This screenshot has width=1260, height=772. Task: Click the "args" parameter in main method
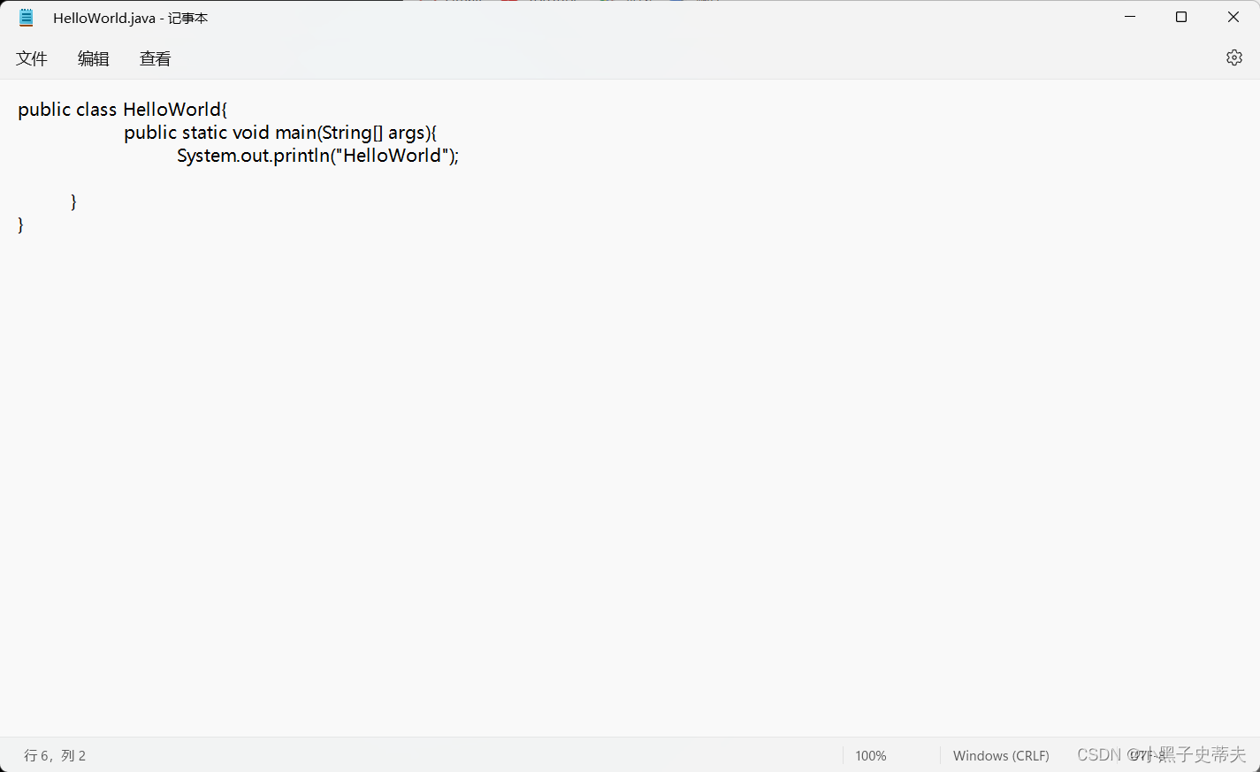[x=406, y=133]
